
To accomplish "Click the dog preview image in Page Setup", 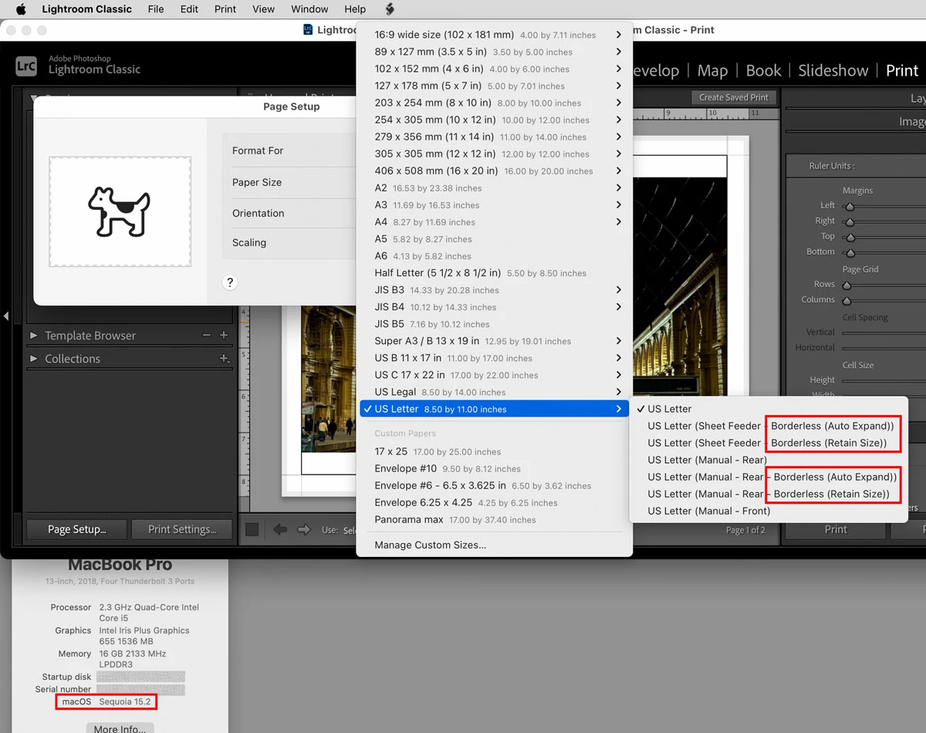I will click(x=120, y=211).
